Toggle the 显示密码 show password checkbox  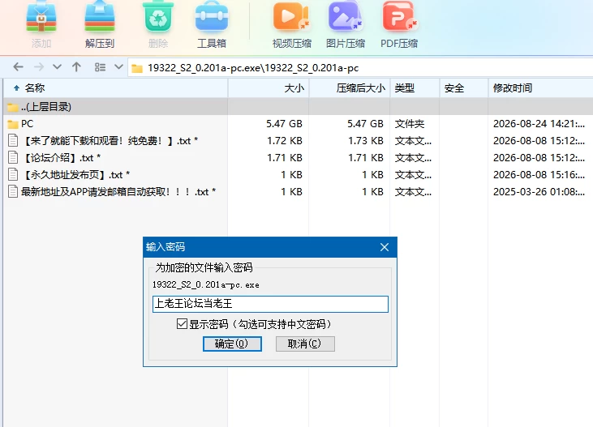pos(182,324)
